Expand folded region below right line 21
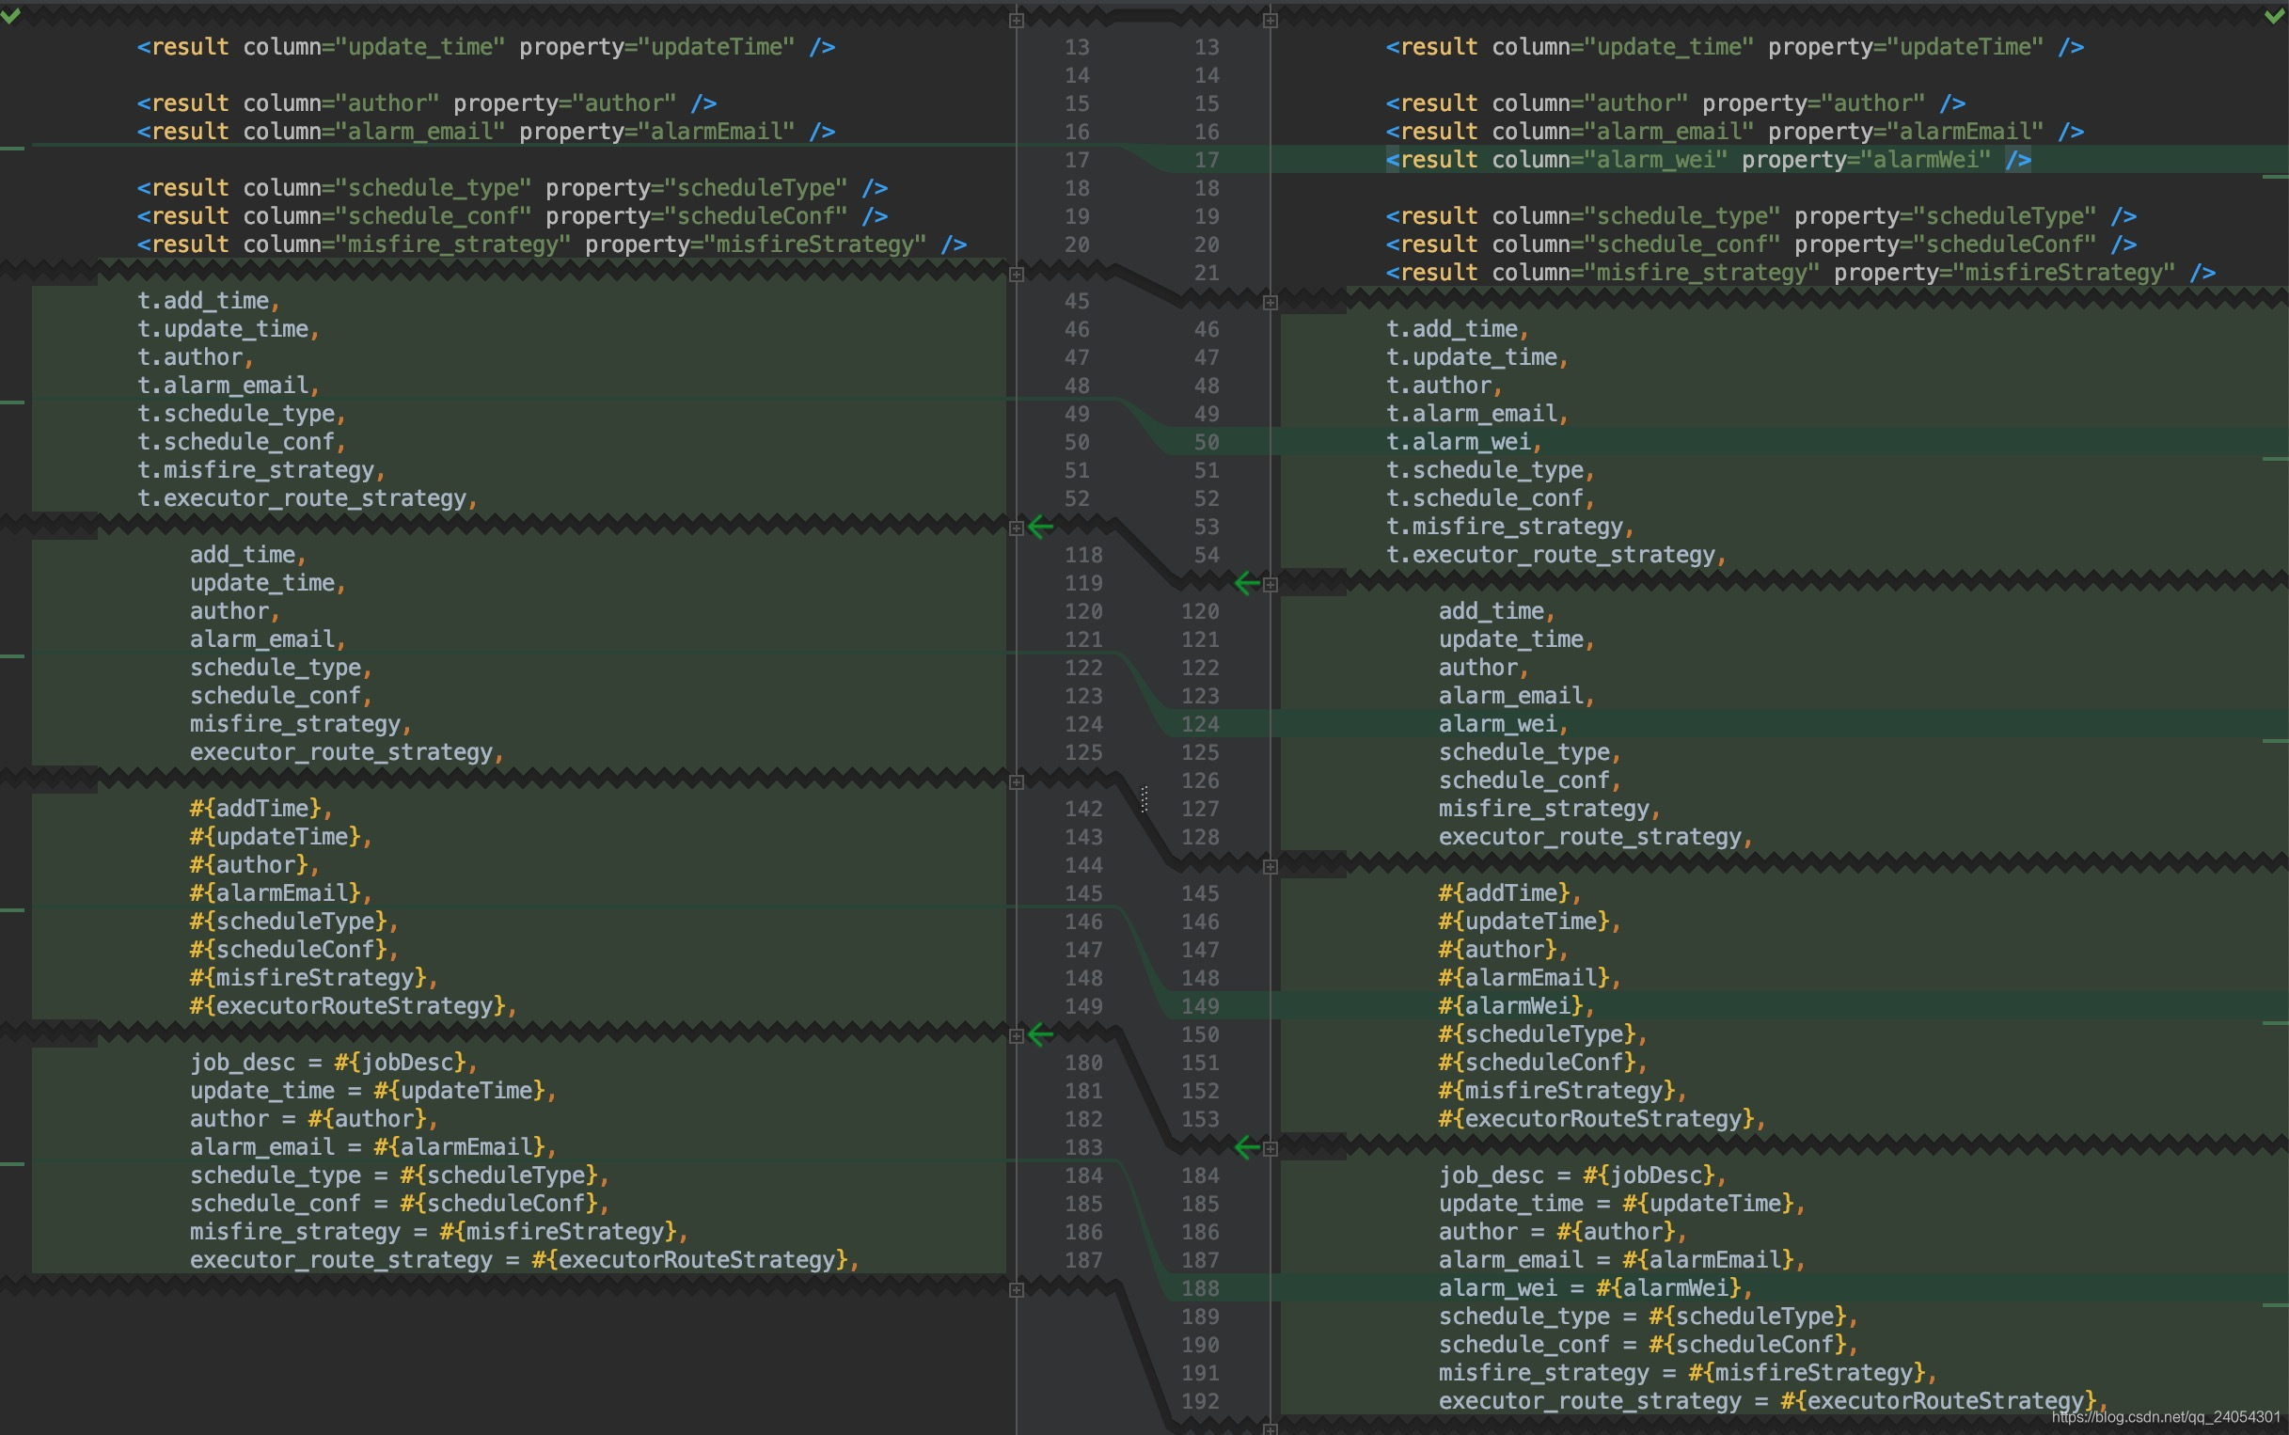2289x1435 pixels. click(1270, 303)
